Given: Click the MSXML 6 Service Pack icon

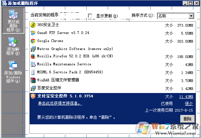Looking at the screenshot, I should coord(33,72).
